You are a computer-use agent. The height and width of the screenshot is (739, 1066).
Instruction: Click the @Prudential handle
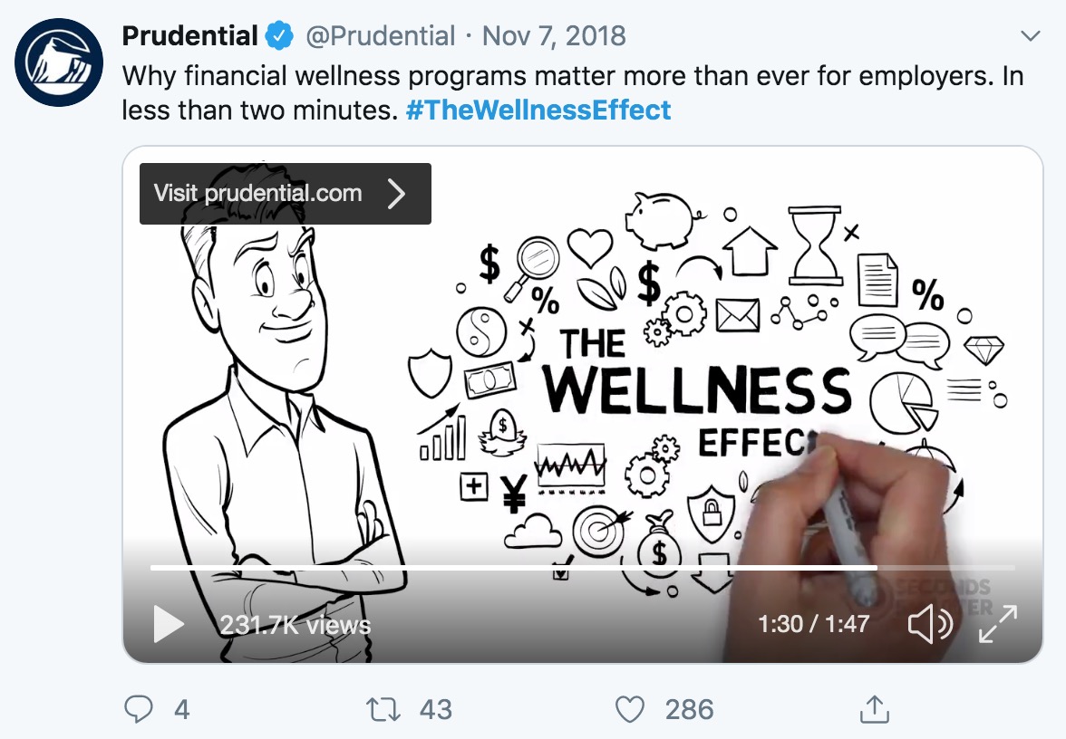[380, 36]
